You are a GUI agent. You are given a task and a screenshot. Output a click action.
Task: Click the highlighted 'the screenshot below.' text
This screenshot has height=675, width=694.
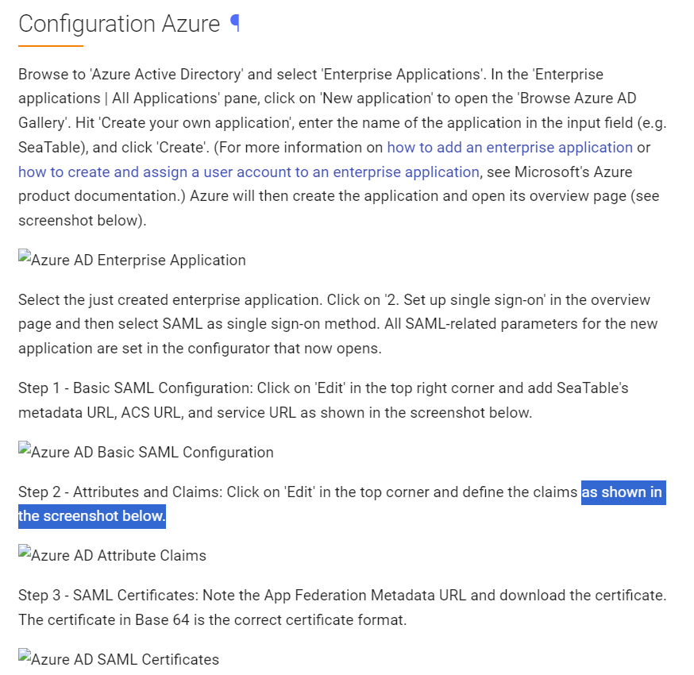(x=92, y=516)
